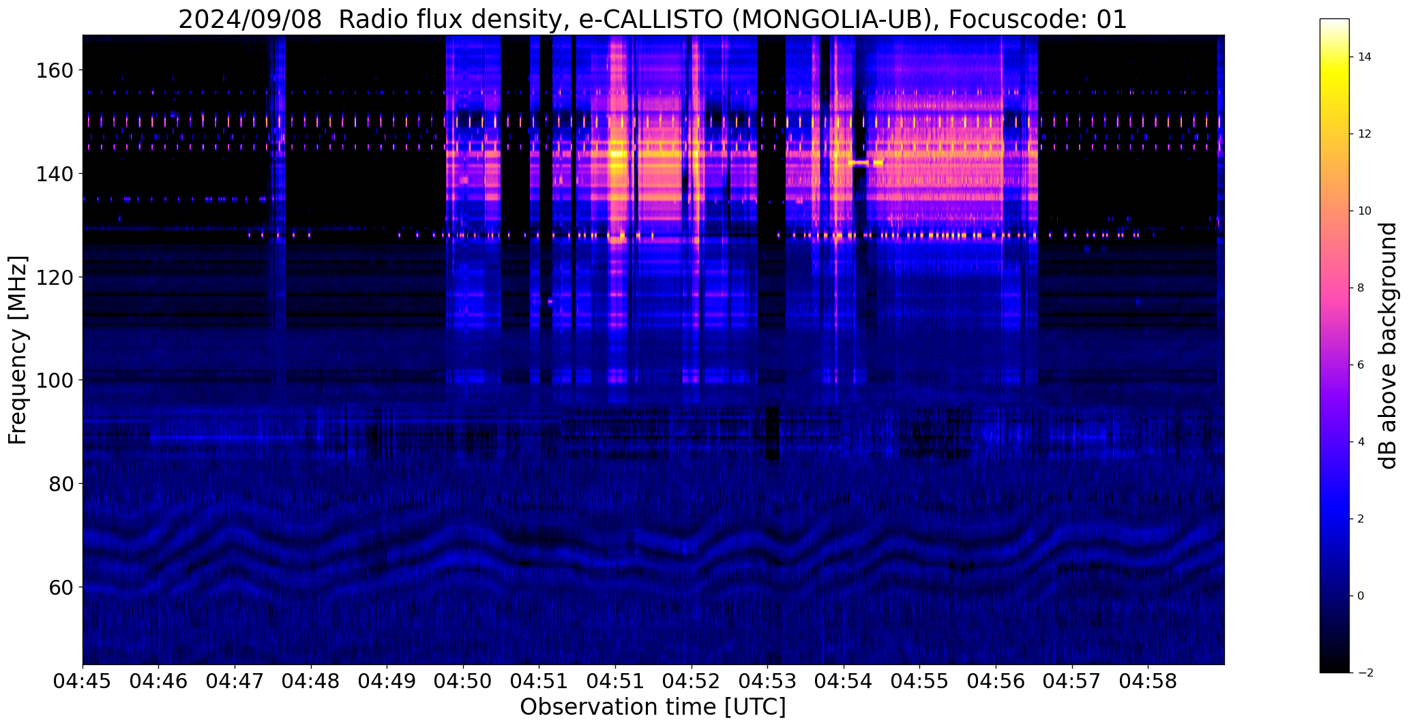Click the plot title mentioning e-CALLISTO MONGOLIA-UB

coord(653,19)
